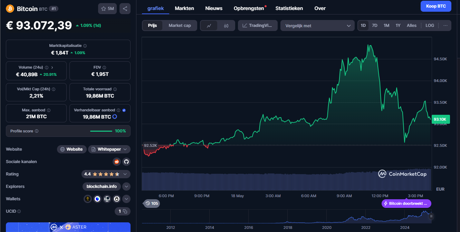
Task: Set chart range to Alles
Action: 412,26
